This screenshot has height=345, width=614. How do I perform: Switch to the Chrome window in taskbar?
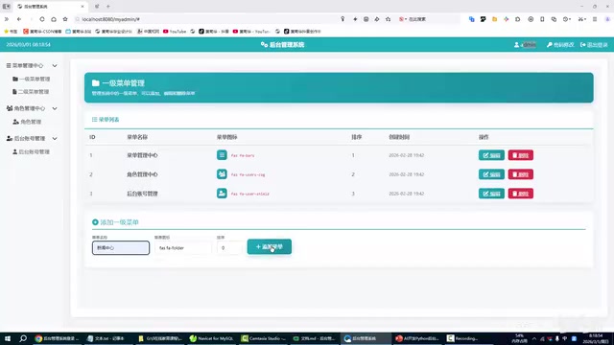[x=58, y=338]
